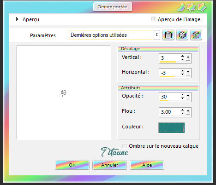
Task: Click the Horizontal value down arrow
Action: [182, 74]
